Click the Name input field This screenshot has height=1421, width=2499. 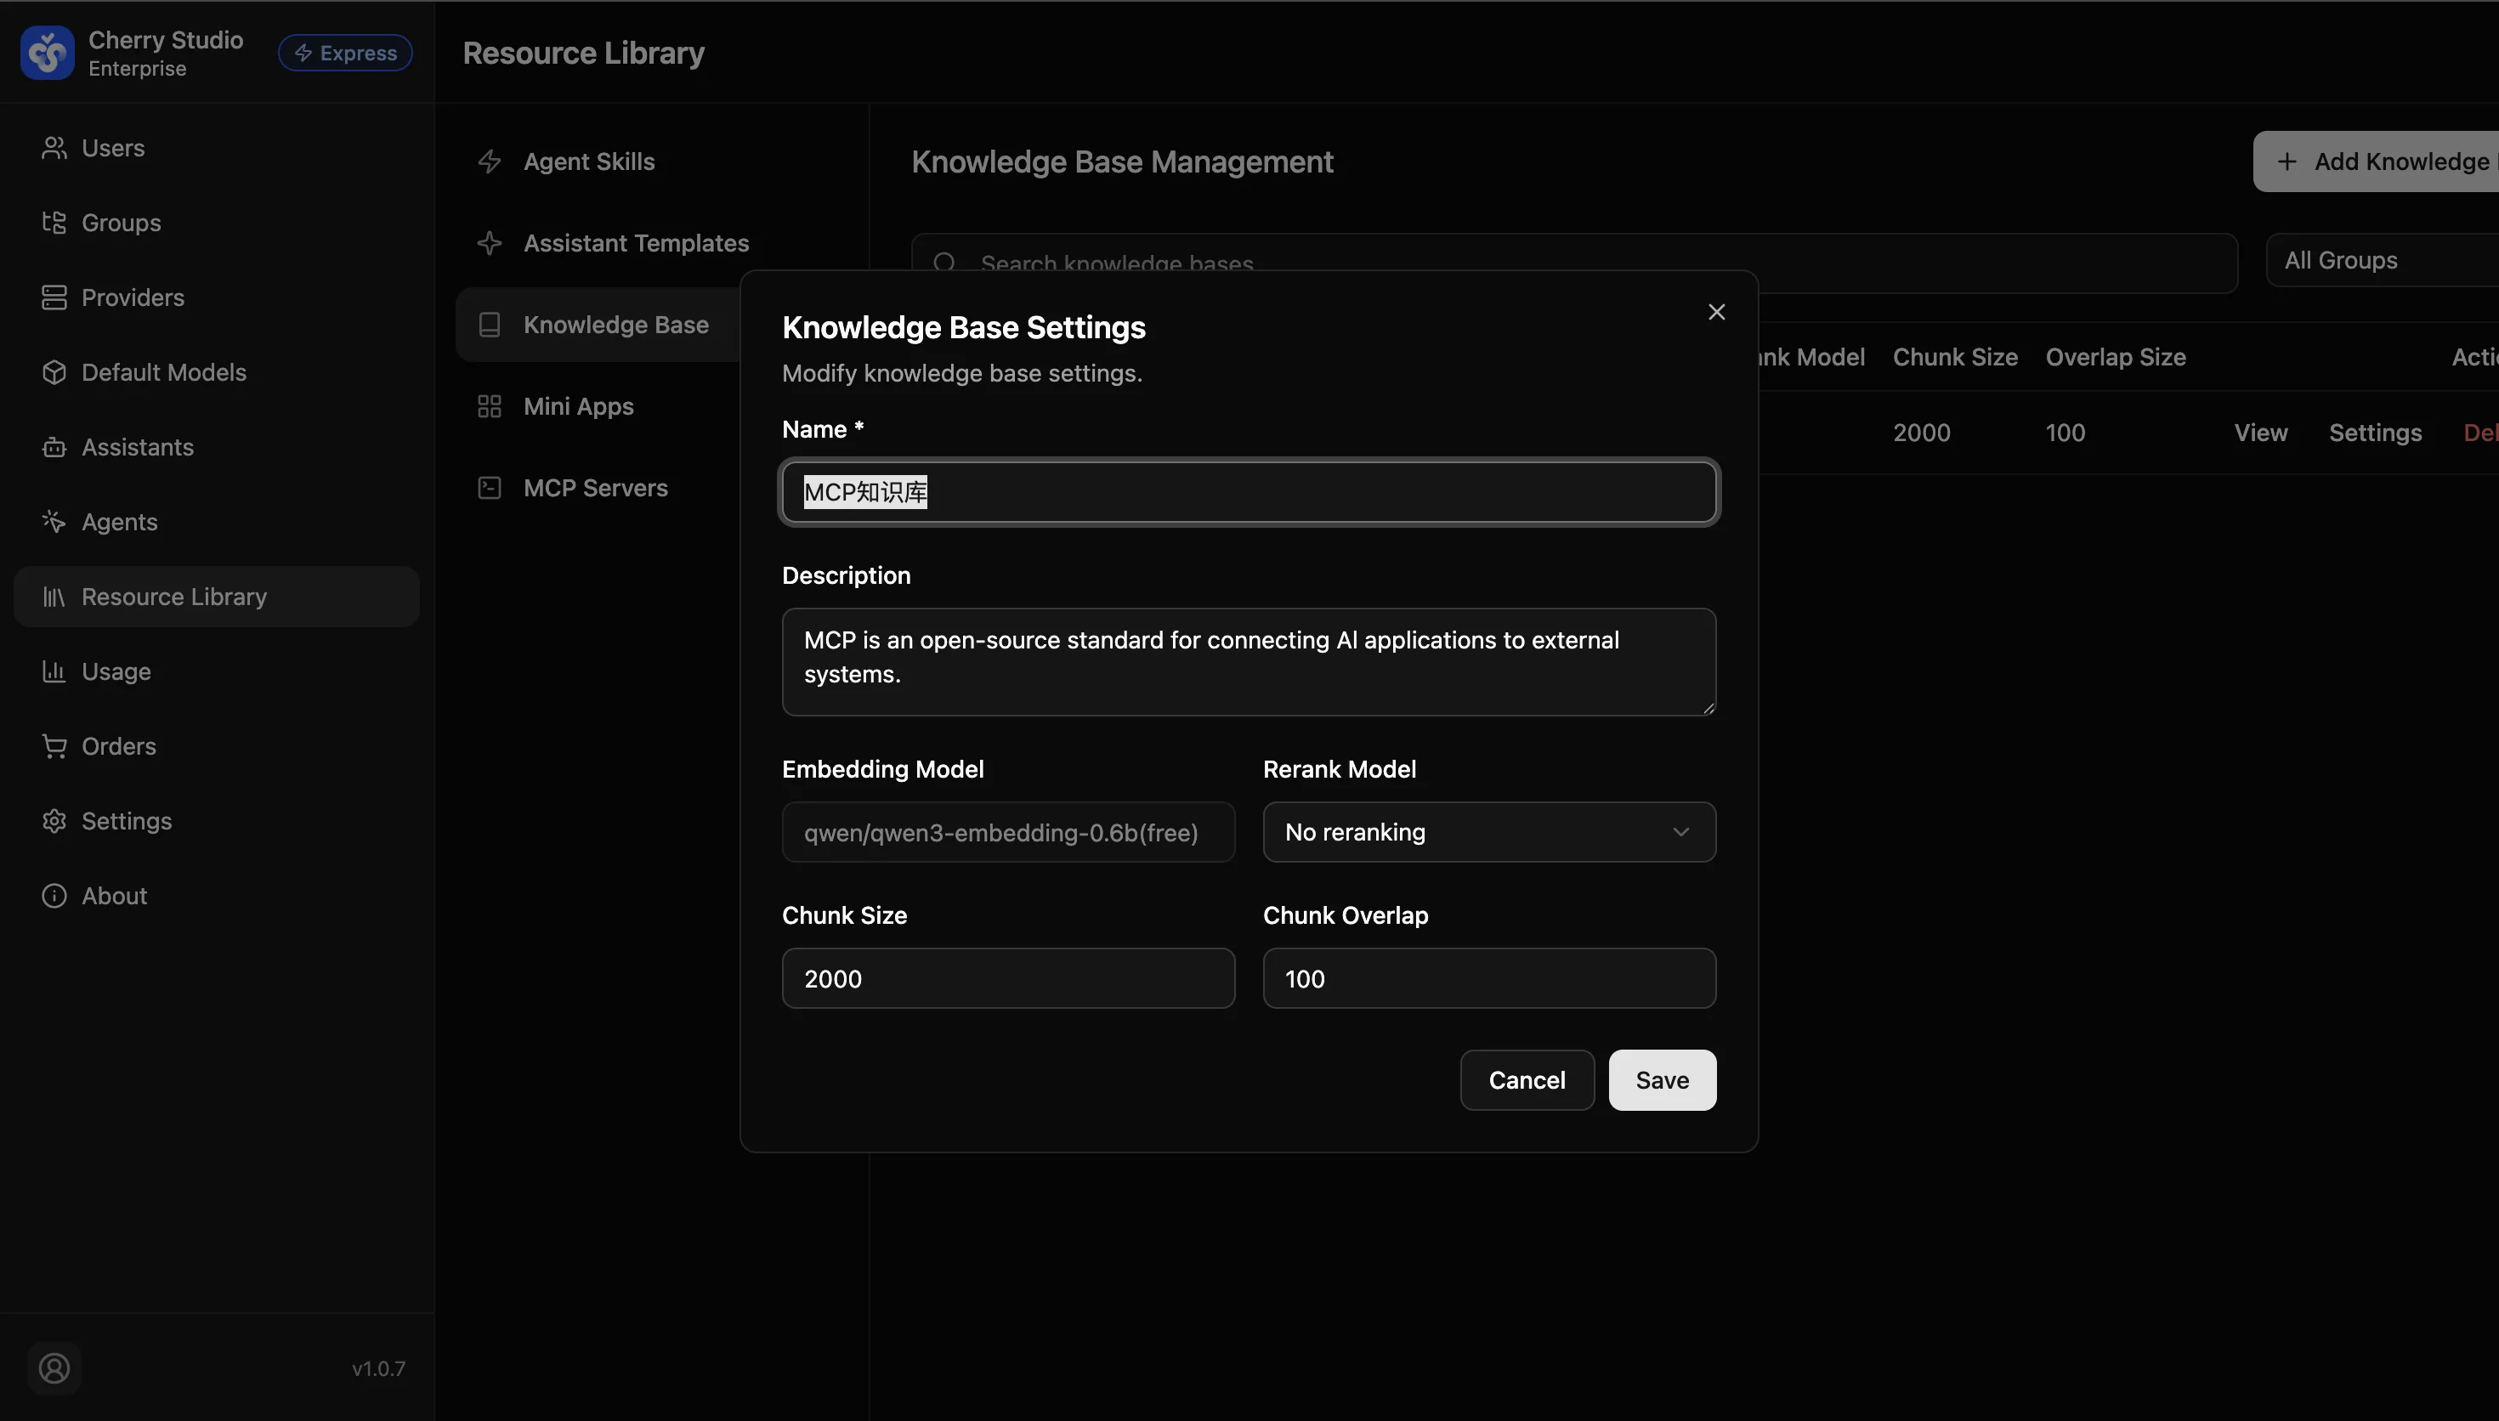click(x=1248, y=492)
